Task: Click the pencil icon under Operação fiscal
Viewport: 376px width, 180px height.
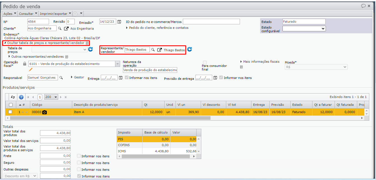Action: pos(31,69)
